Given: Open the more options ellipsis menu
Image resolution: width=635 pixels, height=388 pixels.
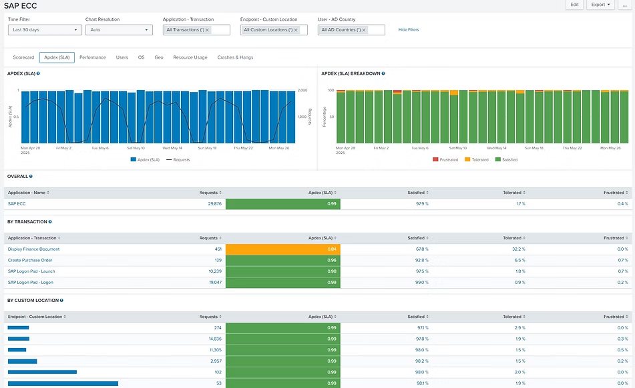Looking at the screenshot, I should 622,5.
